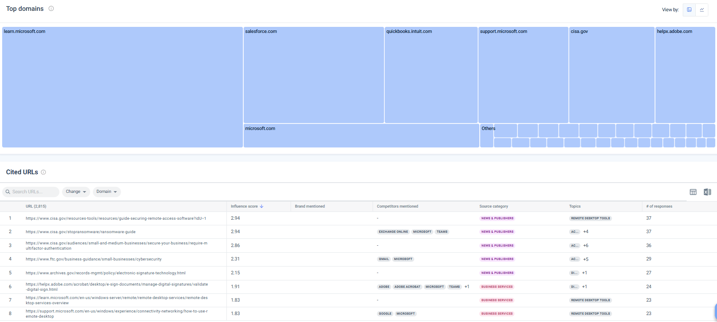Select the quickbooks.intuit.com treemap block
This screenshot has height=322, width=717.
[x=431, y=75]
